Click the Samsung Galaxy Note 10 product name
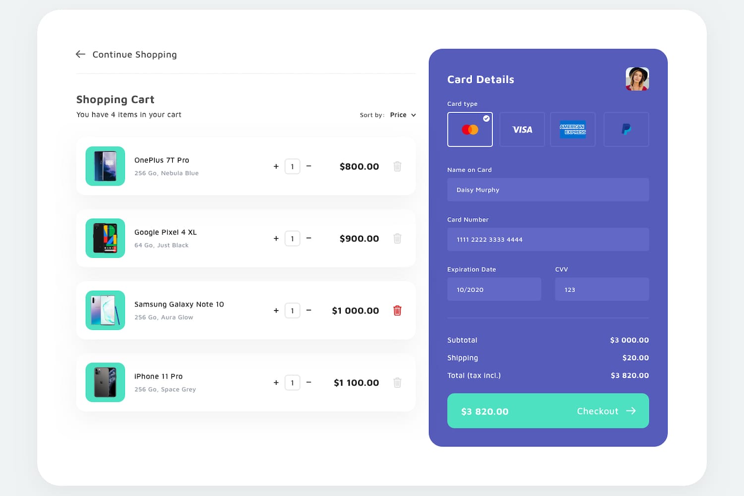The image size is (744, 496). click(179, 305)
